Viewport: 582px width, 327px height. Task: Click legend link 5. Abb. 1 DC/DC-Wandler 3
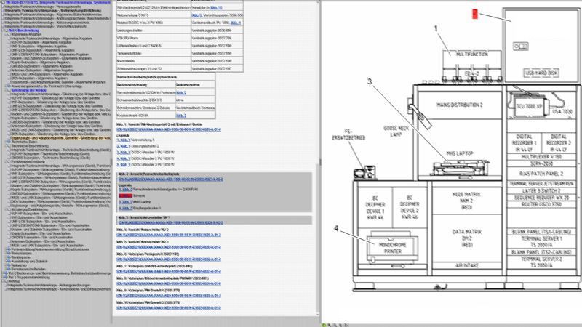(123, 164)
